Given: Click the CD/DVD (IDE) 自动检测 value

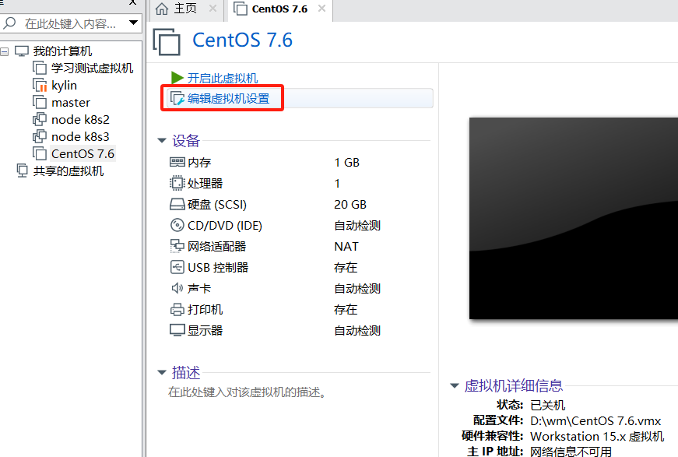Looking at the screenshot, I should [357, 225].
